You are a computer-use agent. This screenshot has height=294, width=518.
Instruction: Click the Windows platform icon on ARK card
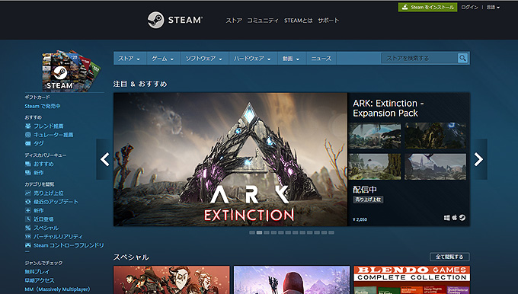tap(446, 218)
